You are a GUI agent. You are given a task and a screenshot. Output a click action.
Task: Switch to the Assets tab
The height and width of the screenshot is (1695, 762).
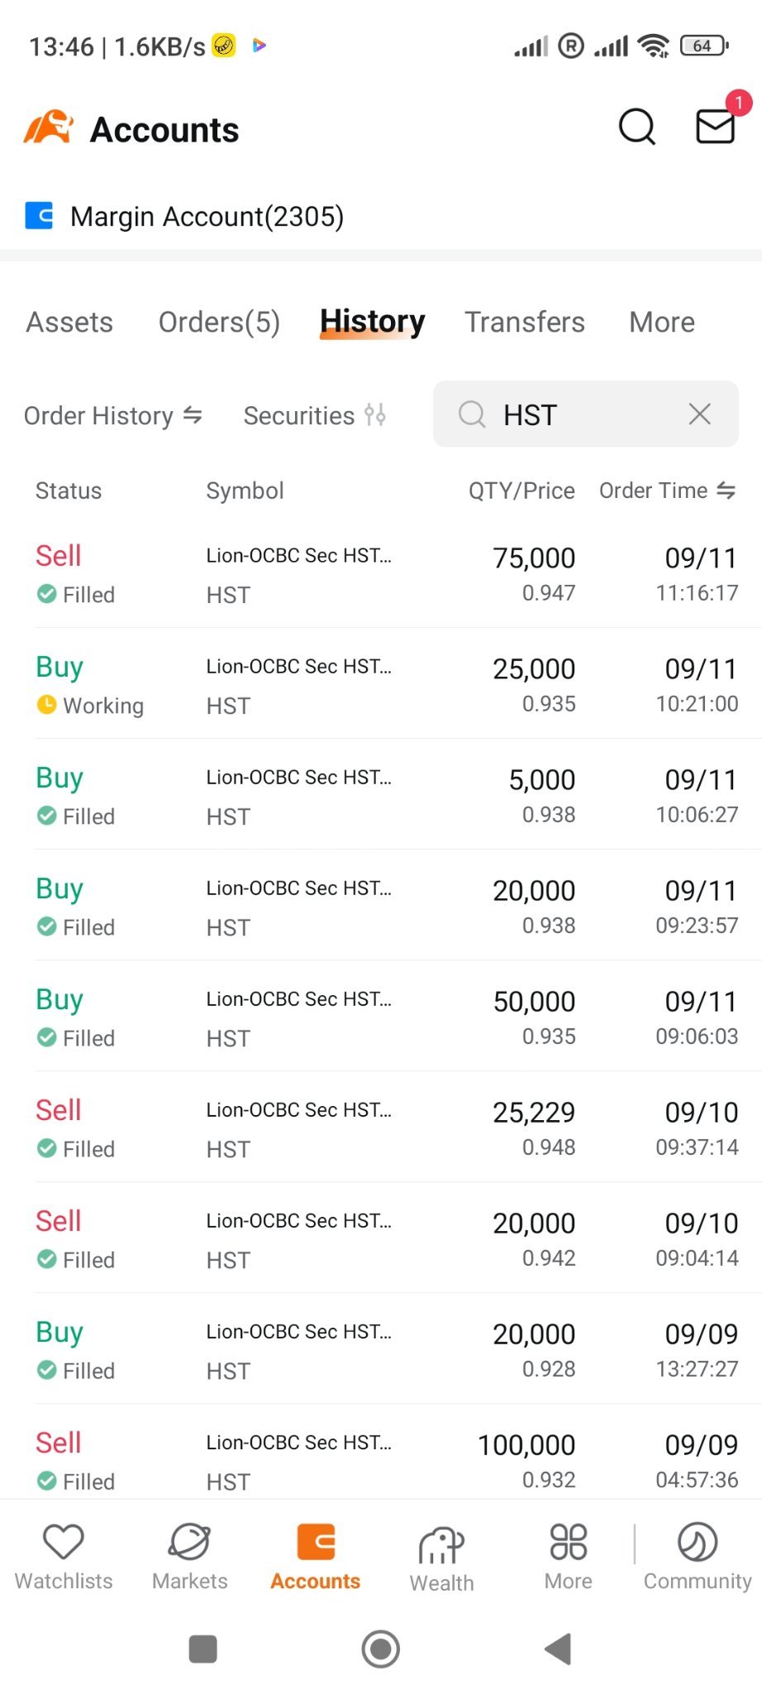pos(69,322)
